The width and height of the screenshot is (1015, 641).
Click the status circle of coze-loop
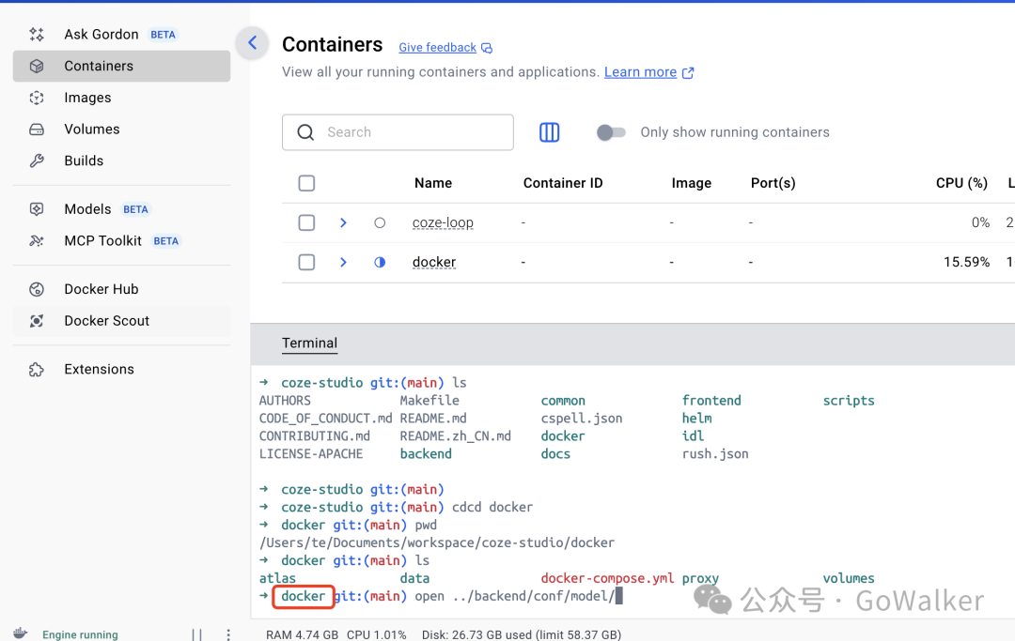click(380, 223)
